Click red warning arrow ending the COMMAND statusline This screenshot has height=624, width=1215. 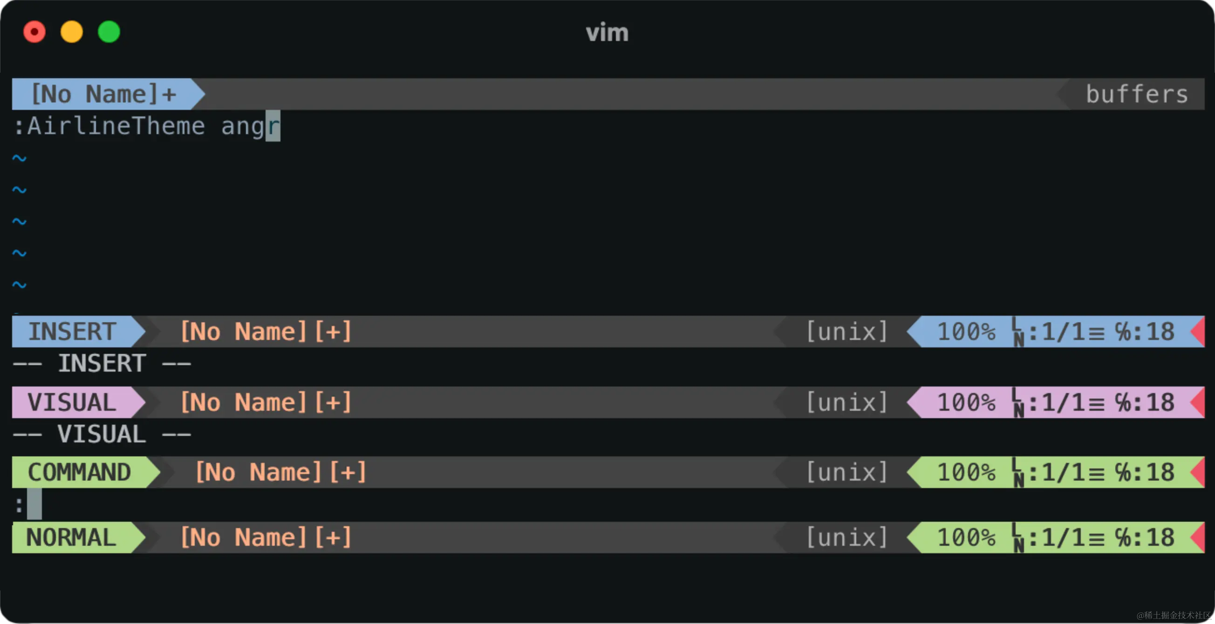point(1199,472)
